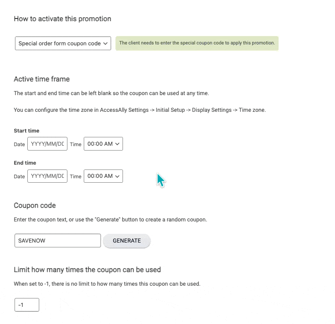Click the "Coupon code" section heading
The width and height of the screenshot is (335, 324).
[35, 206]
